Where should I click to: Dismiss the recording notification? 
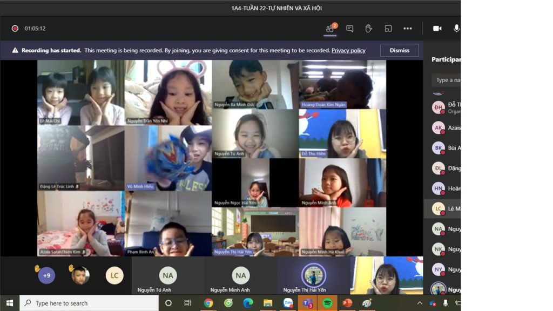pyautogui.click(x=399, y=50)
